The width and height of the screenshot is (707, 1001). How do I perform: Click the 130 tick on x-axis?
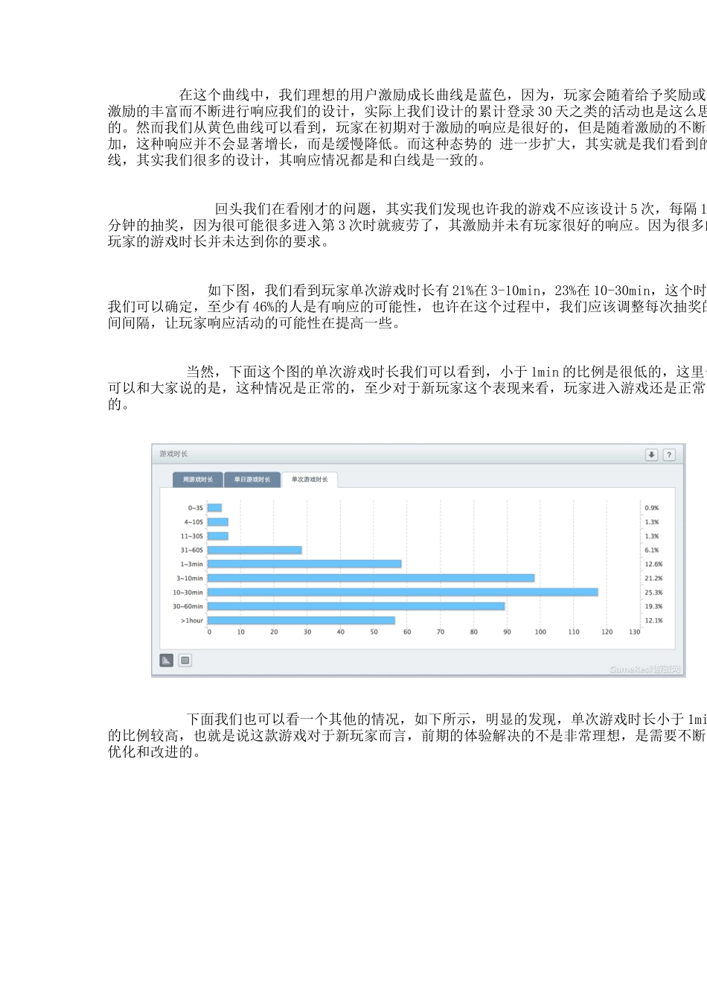635,632
